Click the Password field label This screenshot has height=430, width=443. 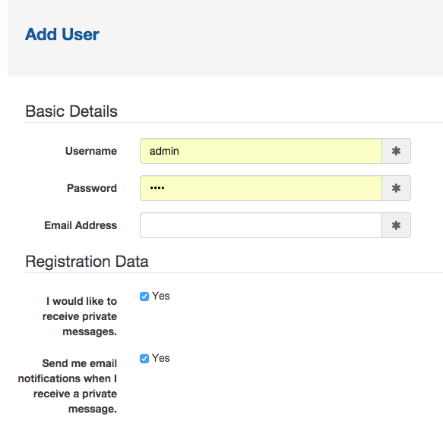(x=92, y=188)
